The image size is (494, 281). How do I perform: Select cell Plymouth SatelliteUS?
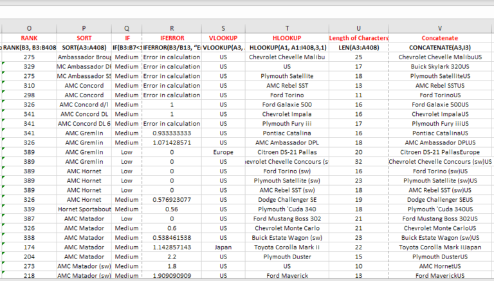coord(440,76)
